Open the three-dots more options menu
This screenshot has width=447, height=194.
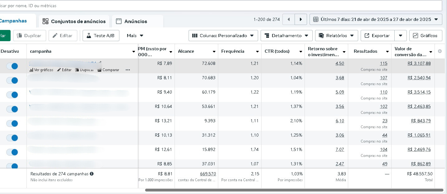coord(128,70)
